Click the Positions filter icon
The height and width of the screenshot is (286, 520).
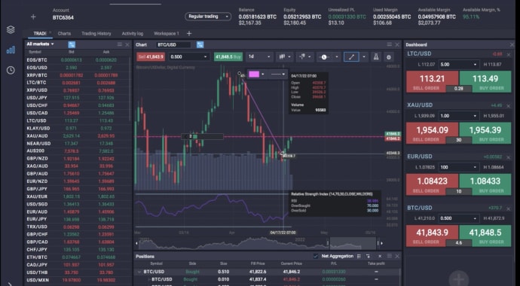pyautogui.click(x=368, y=256)
